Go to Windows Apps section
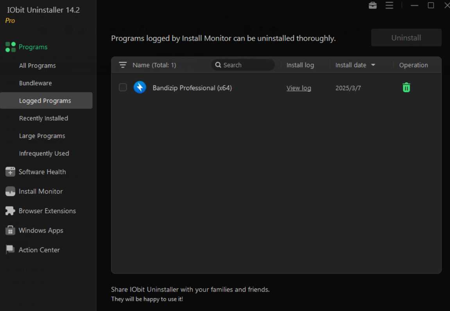 [41, 230]
